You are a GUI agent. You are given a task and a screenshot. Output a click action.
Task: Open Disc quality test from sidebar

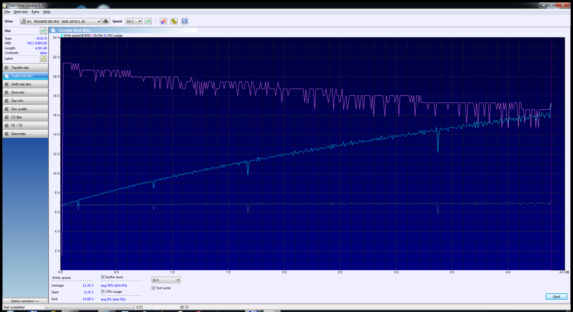point(25,109)
